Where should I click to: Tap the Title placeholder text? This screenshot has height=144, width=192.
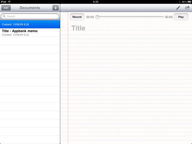[x=78, y=28]
